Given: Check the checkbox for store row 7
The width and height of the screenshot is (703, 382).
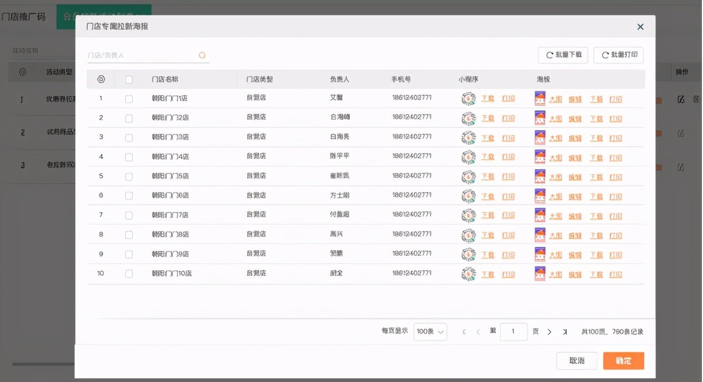Looking at the screenshot, I should pyautogui.click(x=129, y=215).
